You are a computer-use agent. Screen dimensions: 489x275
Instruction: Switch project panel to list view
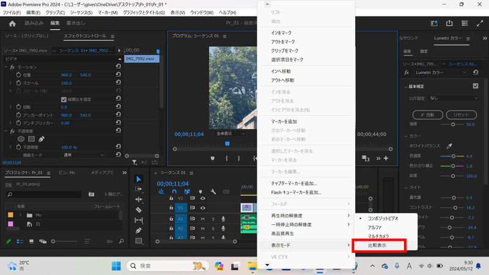(20, 241)
